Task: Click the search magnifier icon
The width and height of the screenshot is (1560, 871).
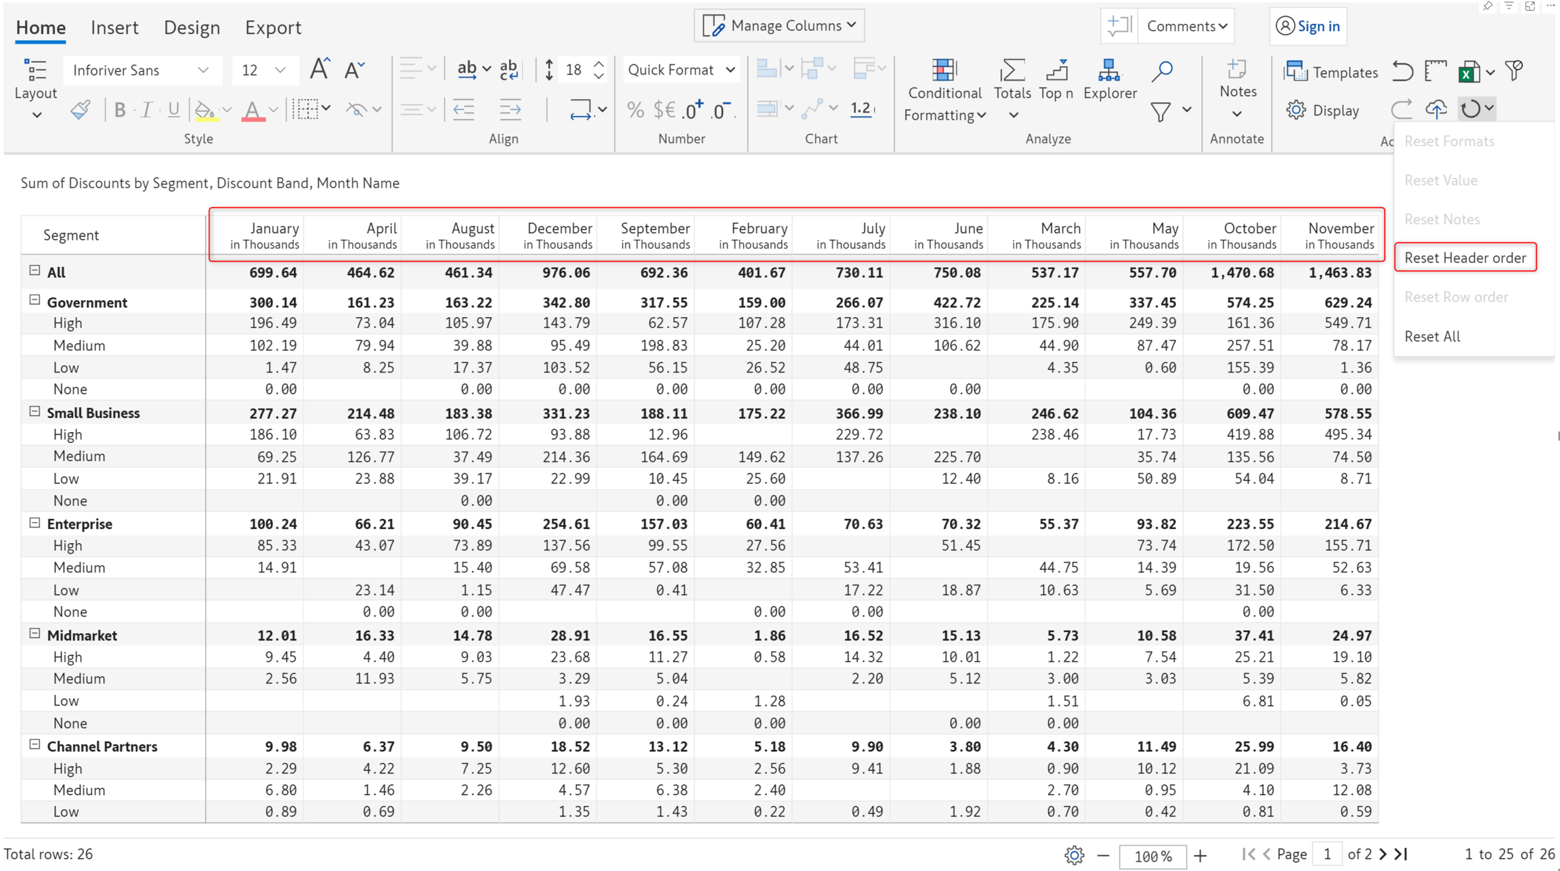Action: [1162, 70]
